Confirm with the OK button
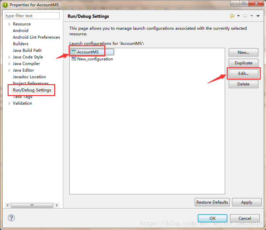This screenshot has width=266, height=230. coord(213,218)
